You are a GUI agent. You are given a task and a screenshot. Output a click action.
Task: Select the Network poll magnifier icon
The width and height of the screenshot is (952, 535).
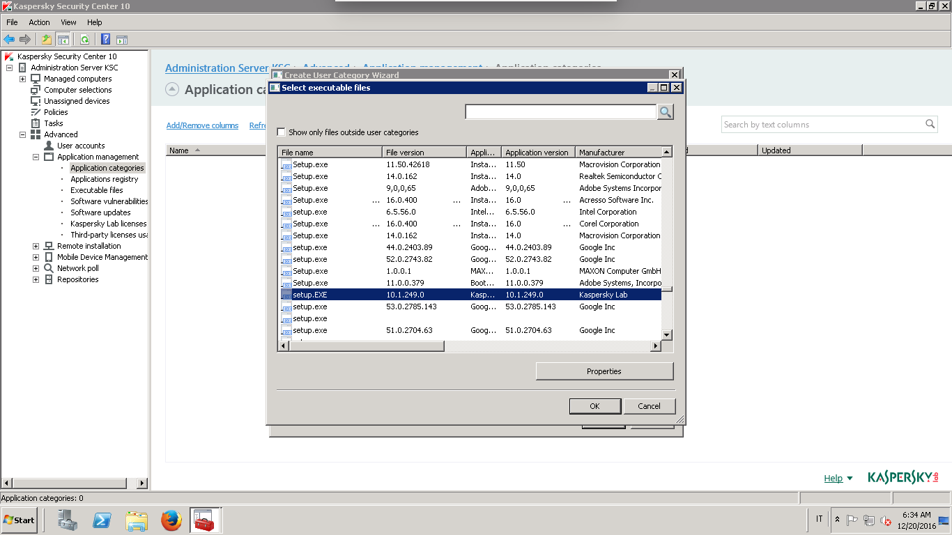point(49,268)
